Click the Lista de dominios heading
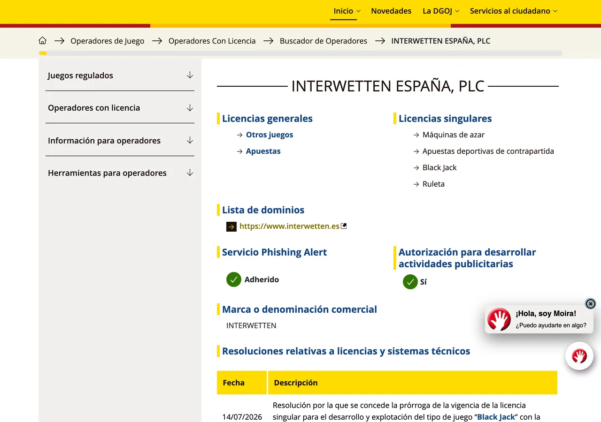Screen dimensions: 601x422 click(x=263, y=210)
